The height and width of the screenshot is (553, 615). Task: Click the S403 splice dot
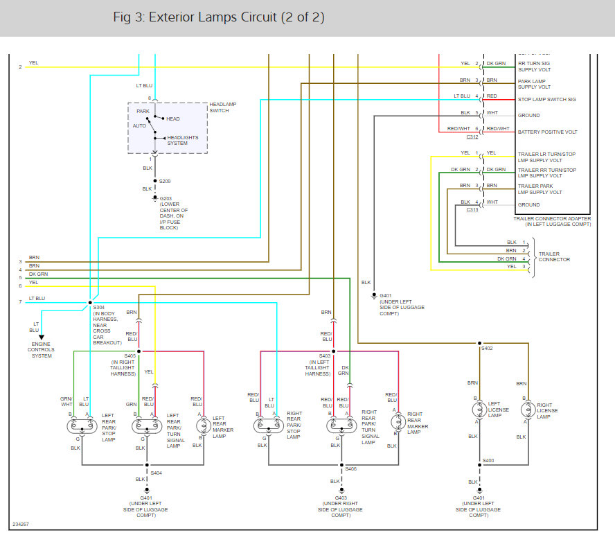coord(333,351)
